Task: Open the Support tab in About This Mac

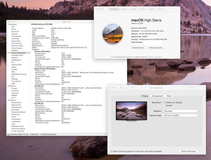Action: pyautogui.click(x=152, y=9)
